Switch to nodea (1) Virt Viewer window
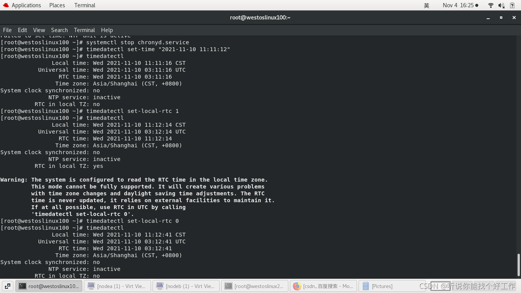 point(117,286)
